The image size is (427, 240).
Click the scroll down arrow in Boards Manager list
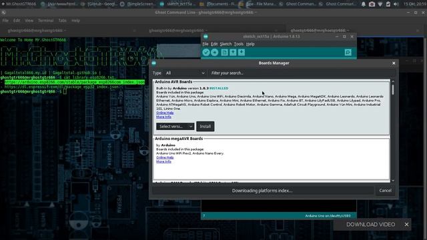point(393,181)
